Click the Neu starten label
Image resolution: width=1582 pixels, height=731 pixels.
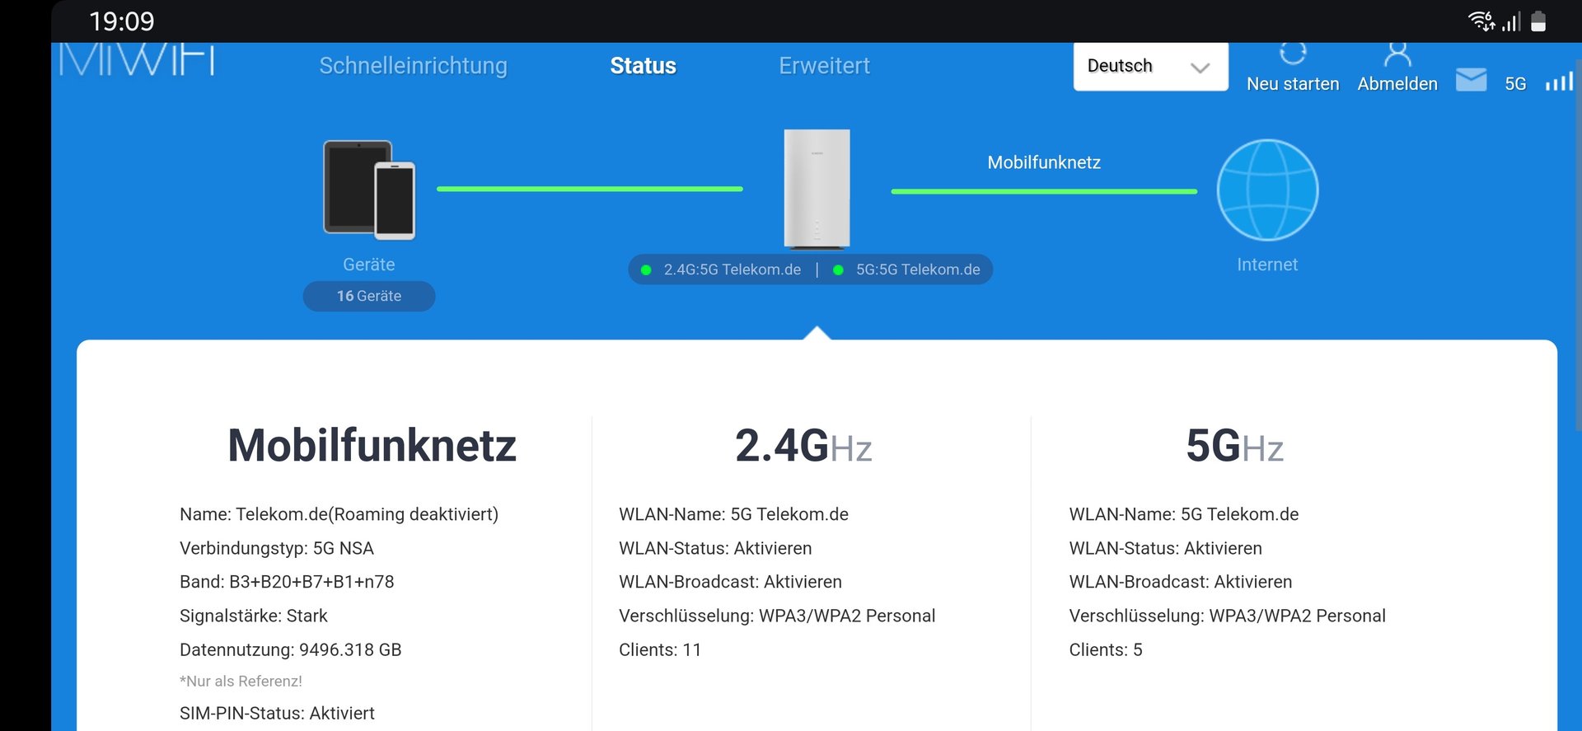pos(1293,84)
